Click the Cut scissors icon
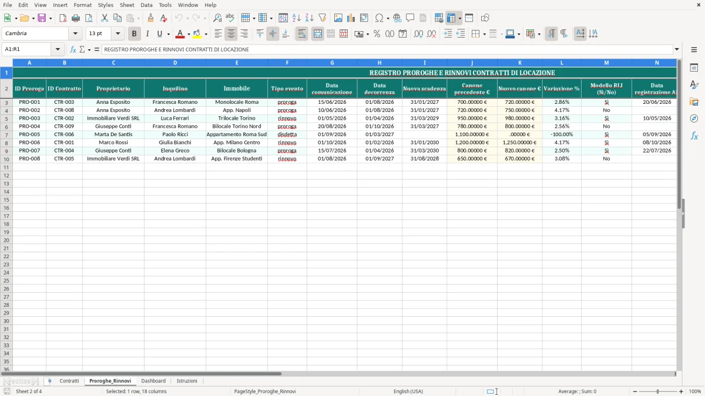The width and height of the screenshot is (705, 396). (x=105, y=18)
